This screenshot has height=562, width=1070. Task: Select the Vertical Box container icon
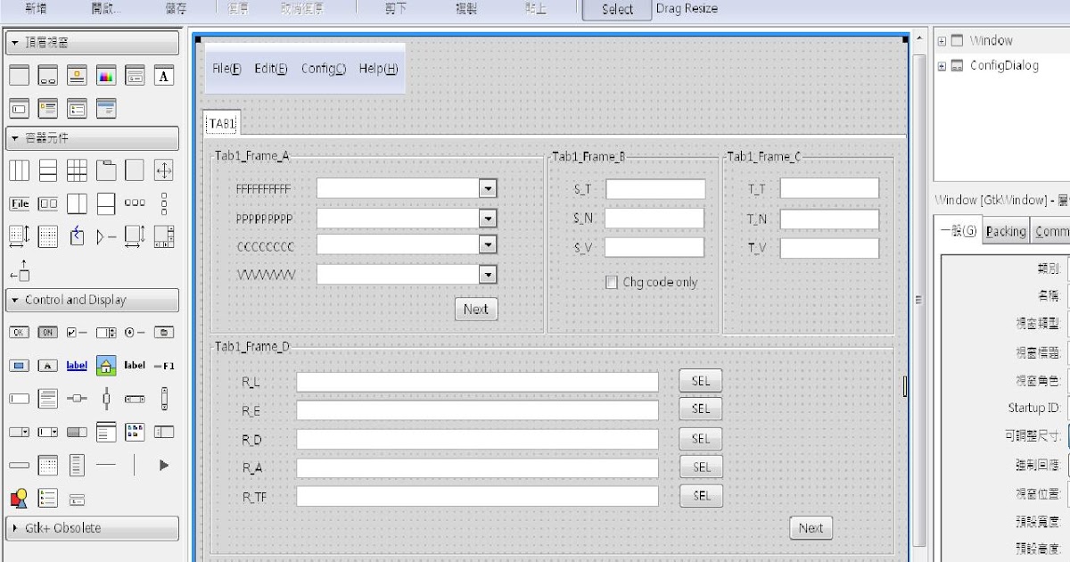point(49,170)
